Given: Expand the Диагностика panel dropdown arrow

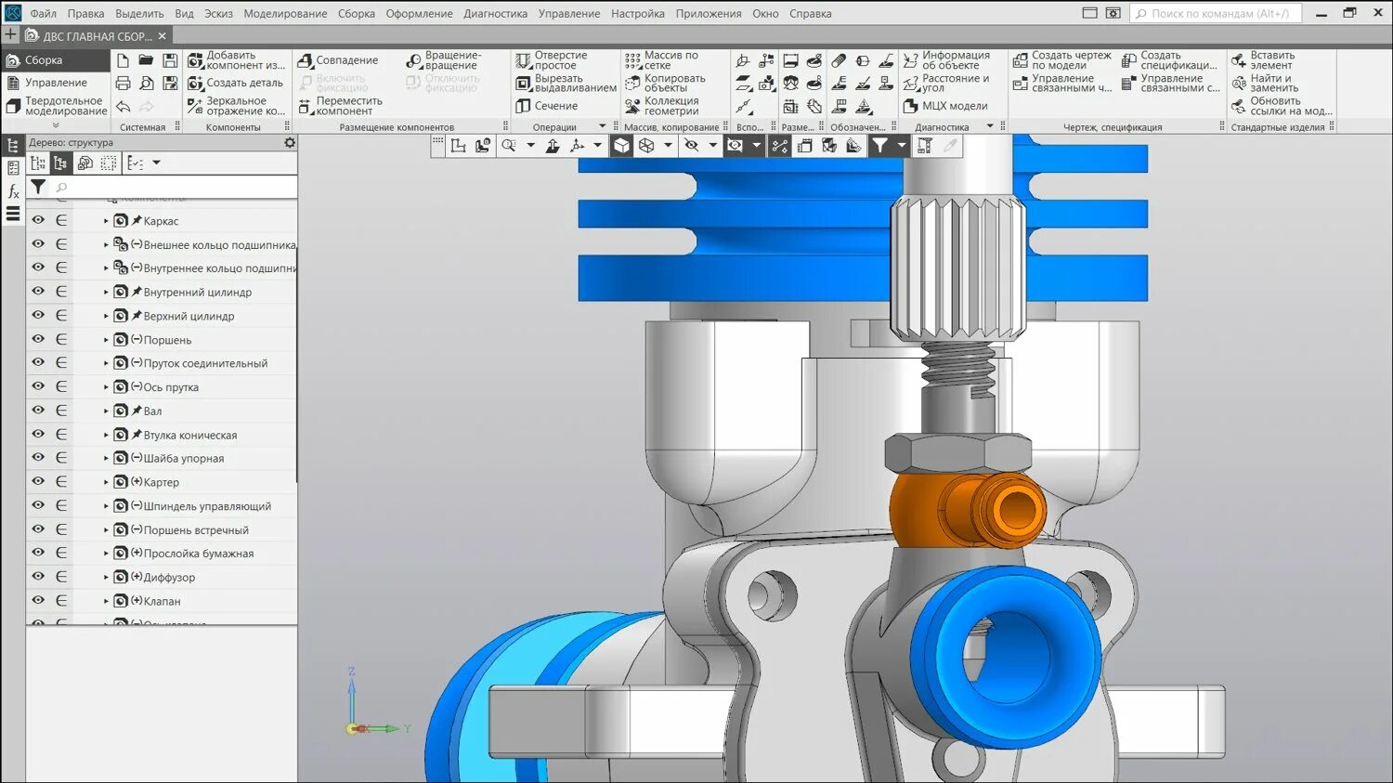Looking at the screenshot, I should (990, 126).
